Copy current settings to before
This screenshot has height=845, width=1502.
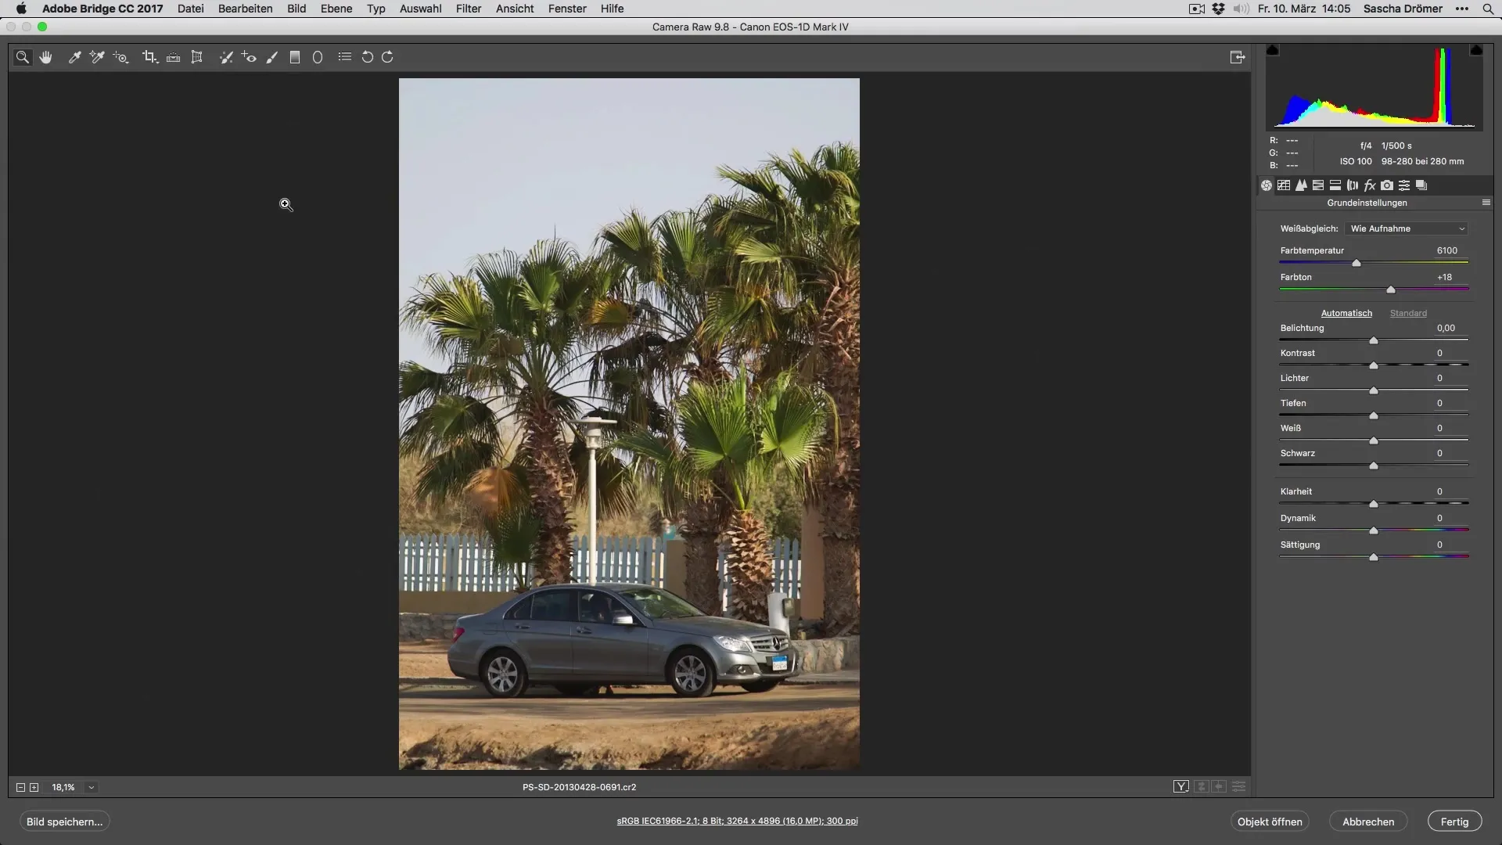tap(1219, 787)
